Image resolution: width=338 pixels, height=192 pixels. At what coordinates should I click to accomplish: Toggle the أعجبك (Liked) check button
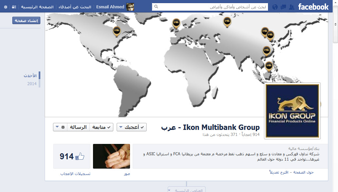(x=132, y=127)
